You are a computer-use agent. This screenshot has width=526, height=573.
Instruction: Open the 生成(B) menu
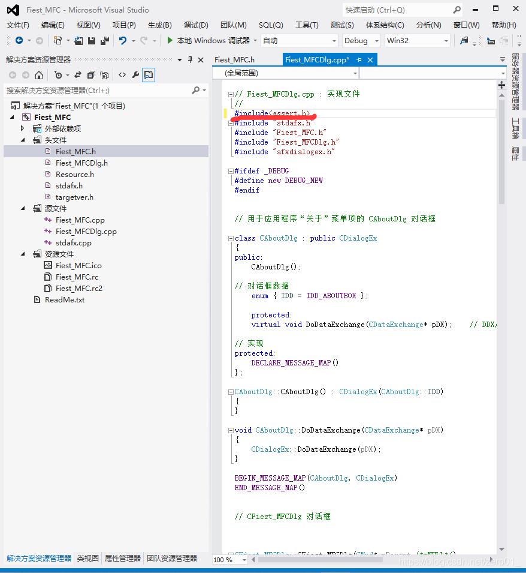[x=160, y=25]
